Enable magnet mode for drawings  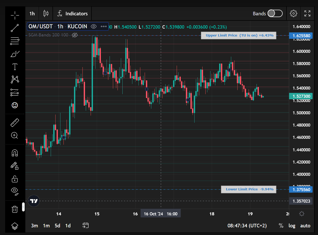click(15, 153)
